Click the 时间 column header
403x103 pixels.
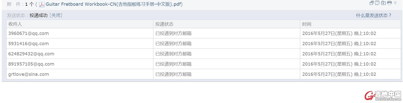pos(307,24)
